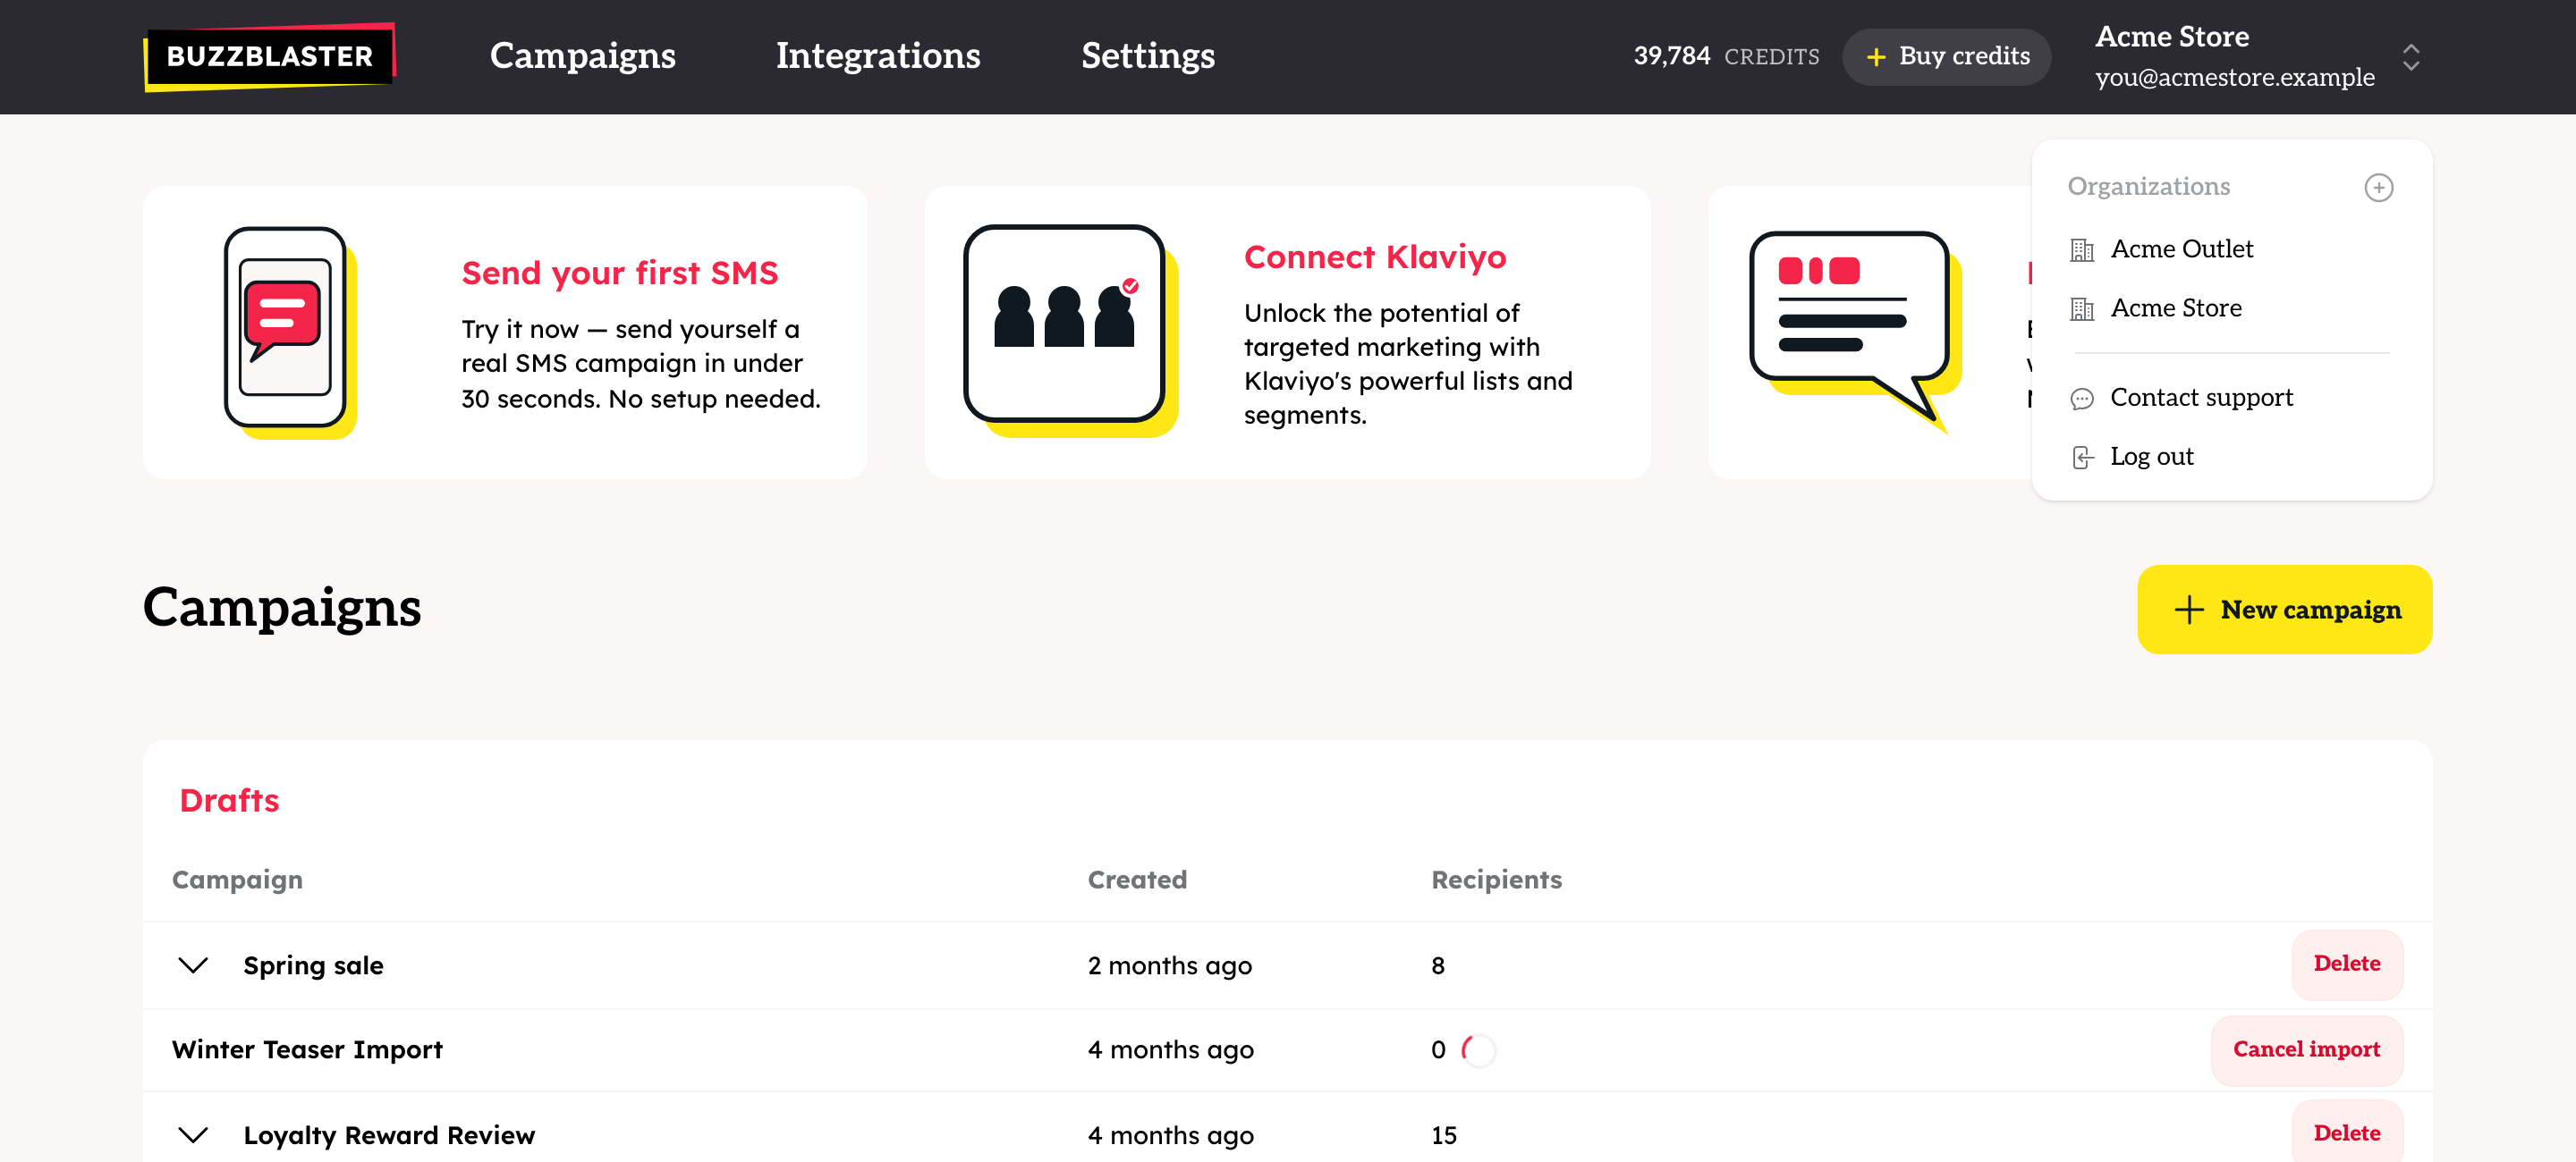Click the New campaign button
Image resolution: width=2576 pixels, height=1162 pixels.
[x=2284, y=610]
